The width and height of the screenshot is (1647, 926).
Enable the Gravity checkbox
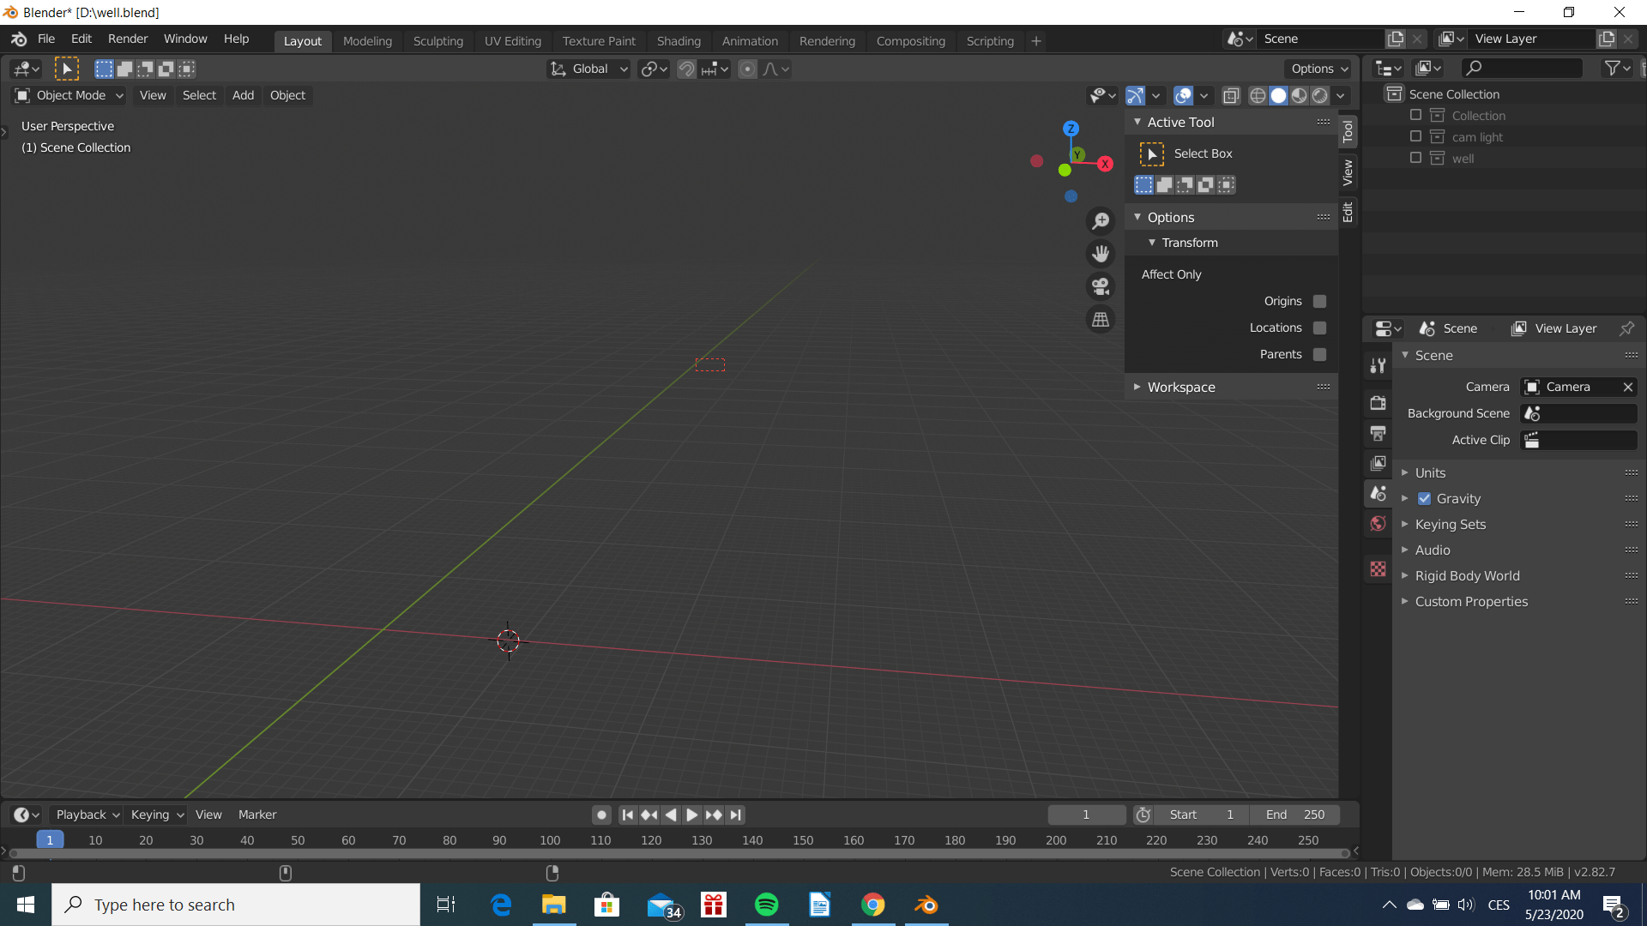point(1426,498)
